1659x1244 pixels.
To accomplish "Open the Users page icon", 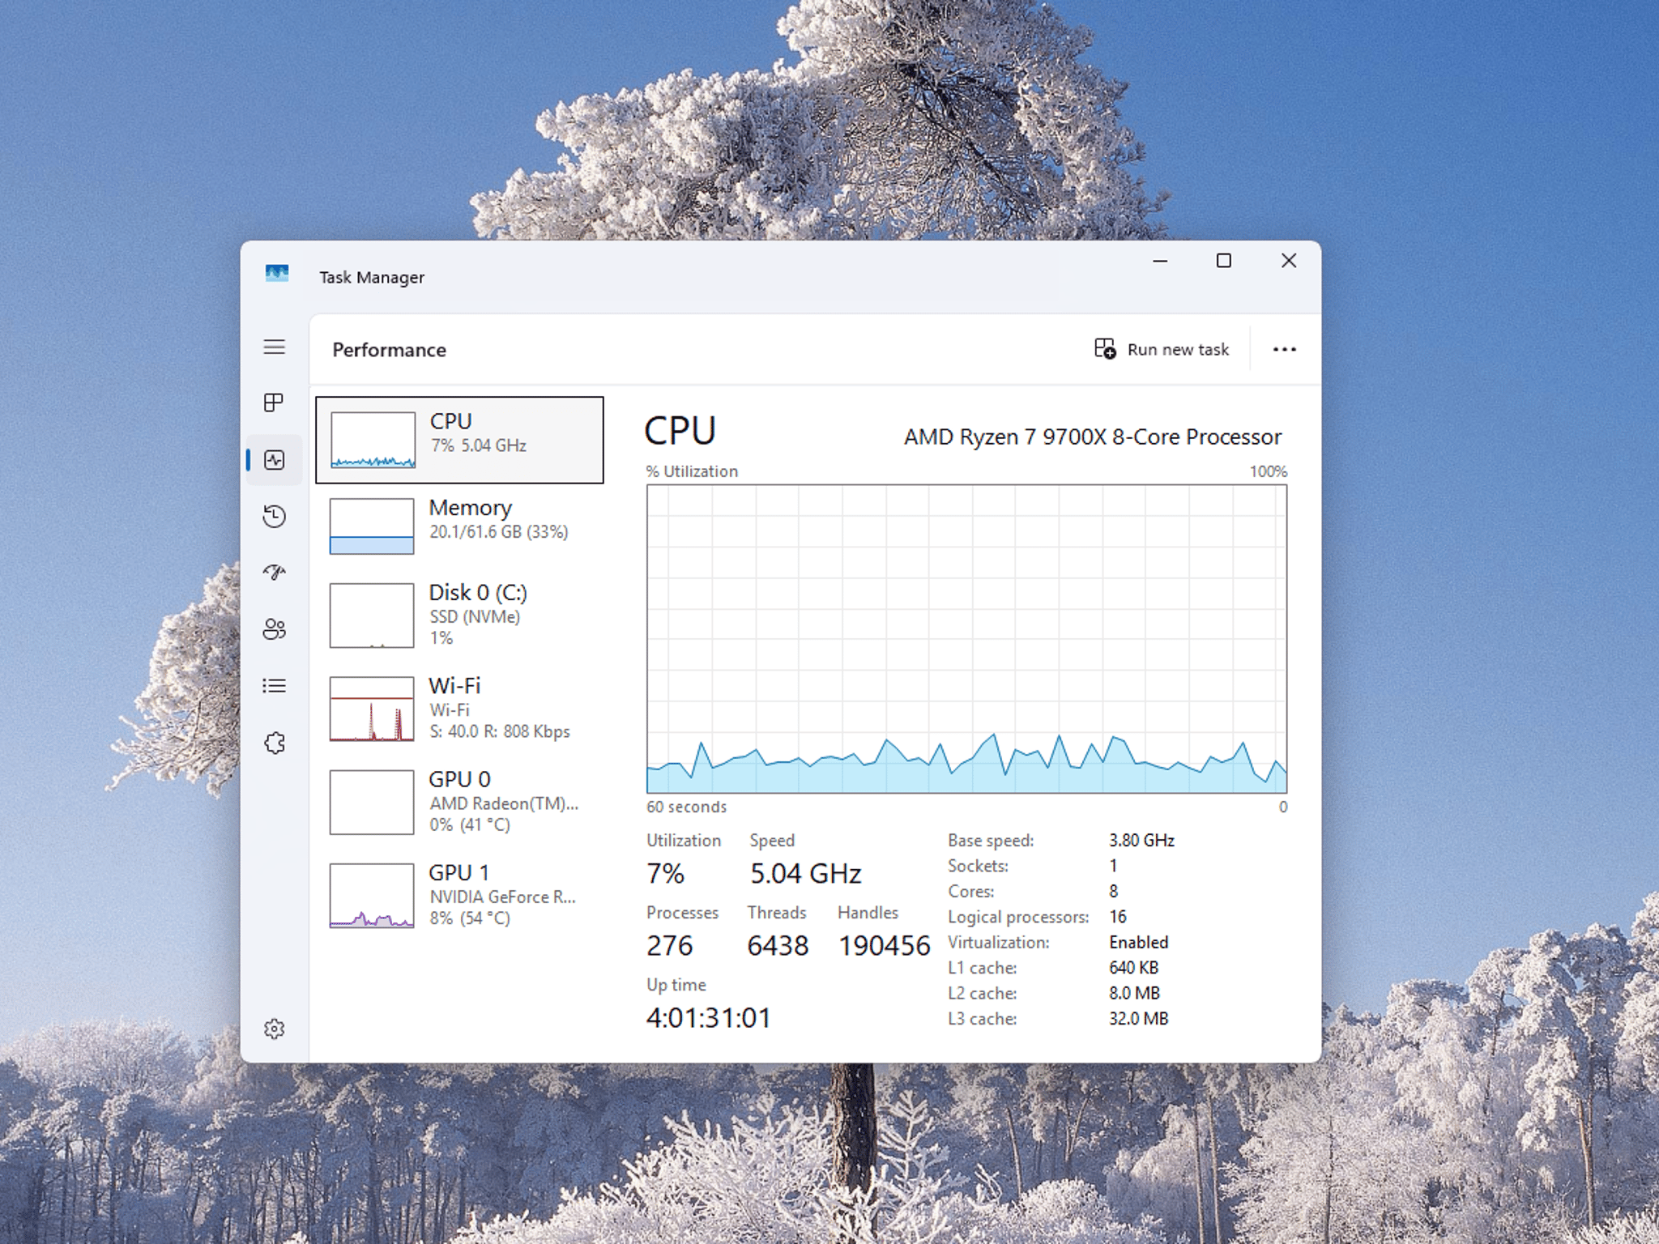I will [275, 629].
